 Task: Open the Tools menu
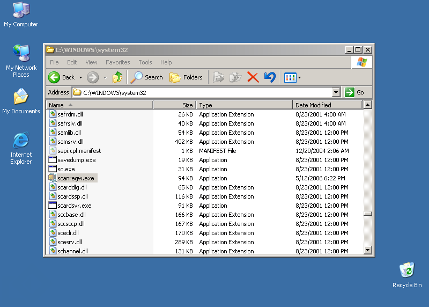[x=145, y=62]
